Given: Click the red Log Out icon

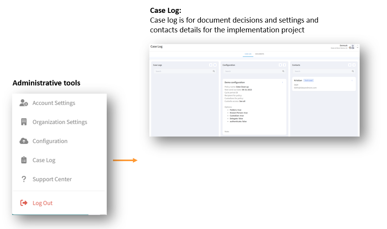Looking at the screenshot, I should [24, 203].
